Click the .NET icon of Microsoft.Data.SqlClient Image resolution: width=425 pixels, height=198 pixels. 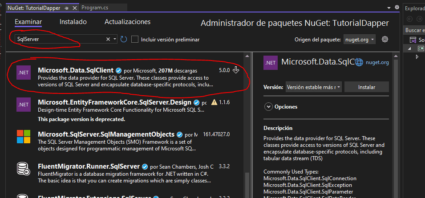click(24, 73)
